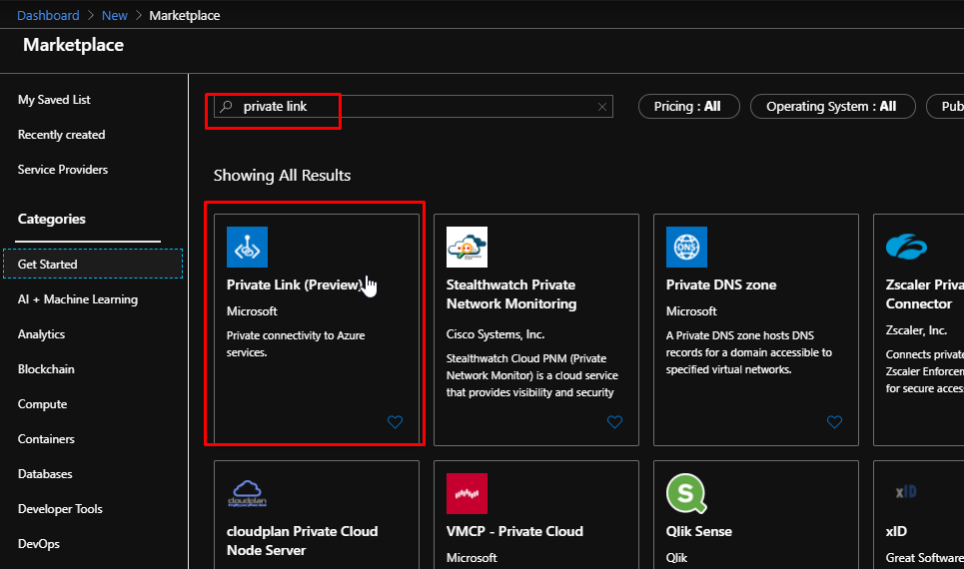Click the search magnifier icon

226,106
